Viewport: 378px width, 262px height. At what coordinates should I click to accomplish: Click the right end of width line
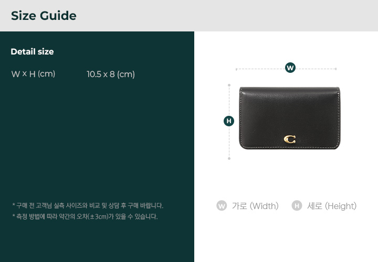click(336, 69)
